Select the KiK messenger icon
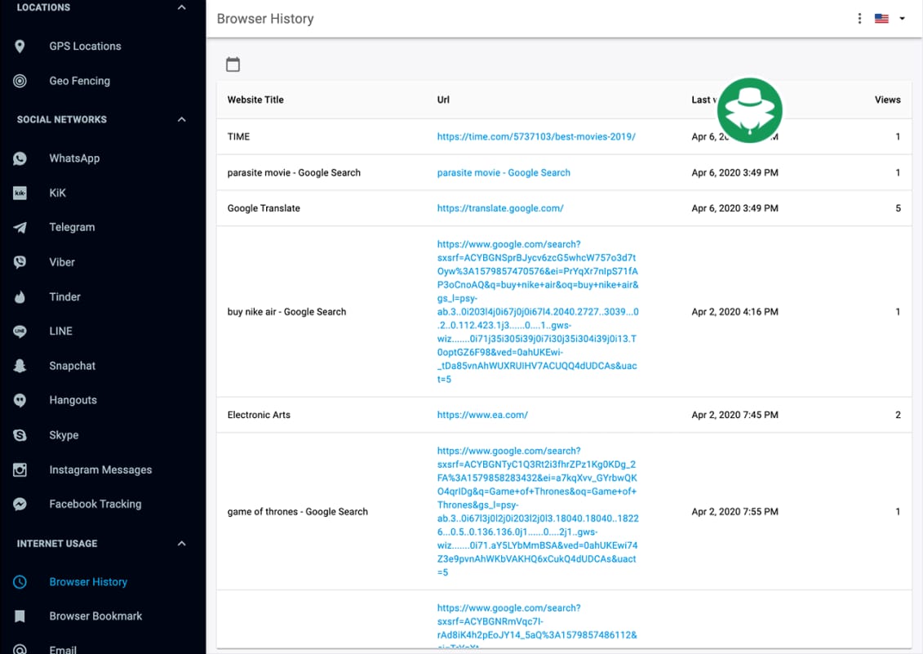 [20, 193]
